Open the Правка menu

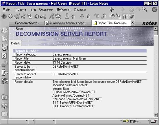click(21, 10)
